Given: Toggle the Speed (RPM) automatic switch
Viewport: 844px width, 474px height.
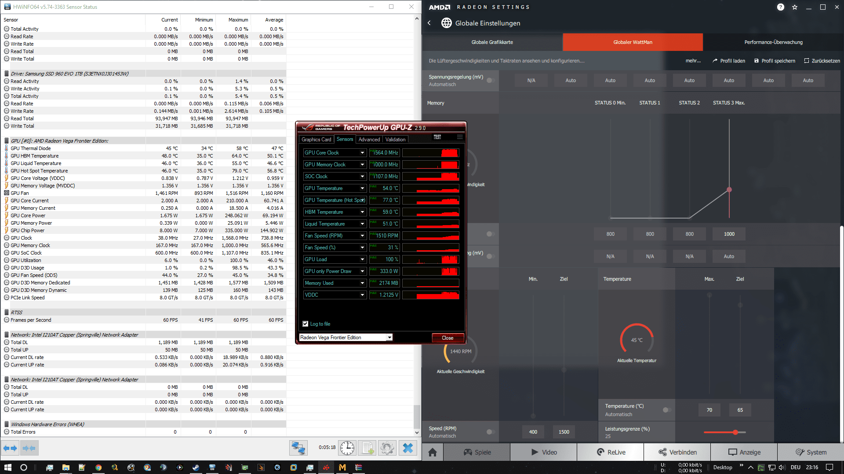Looking at the screenshot, I should [x=491, y=432].
